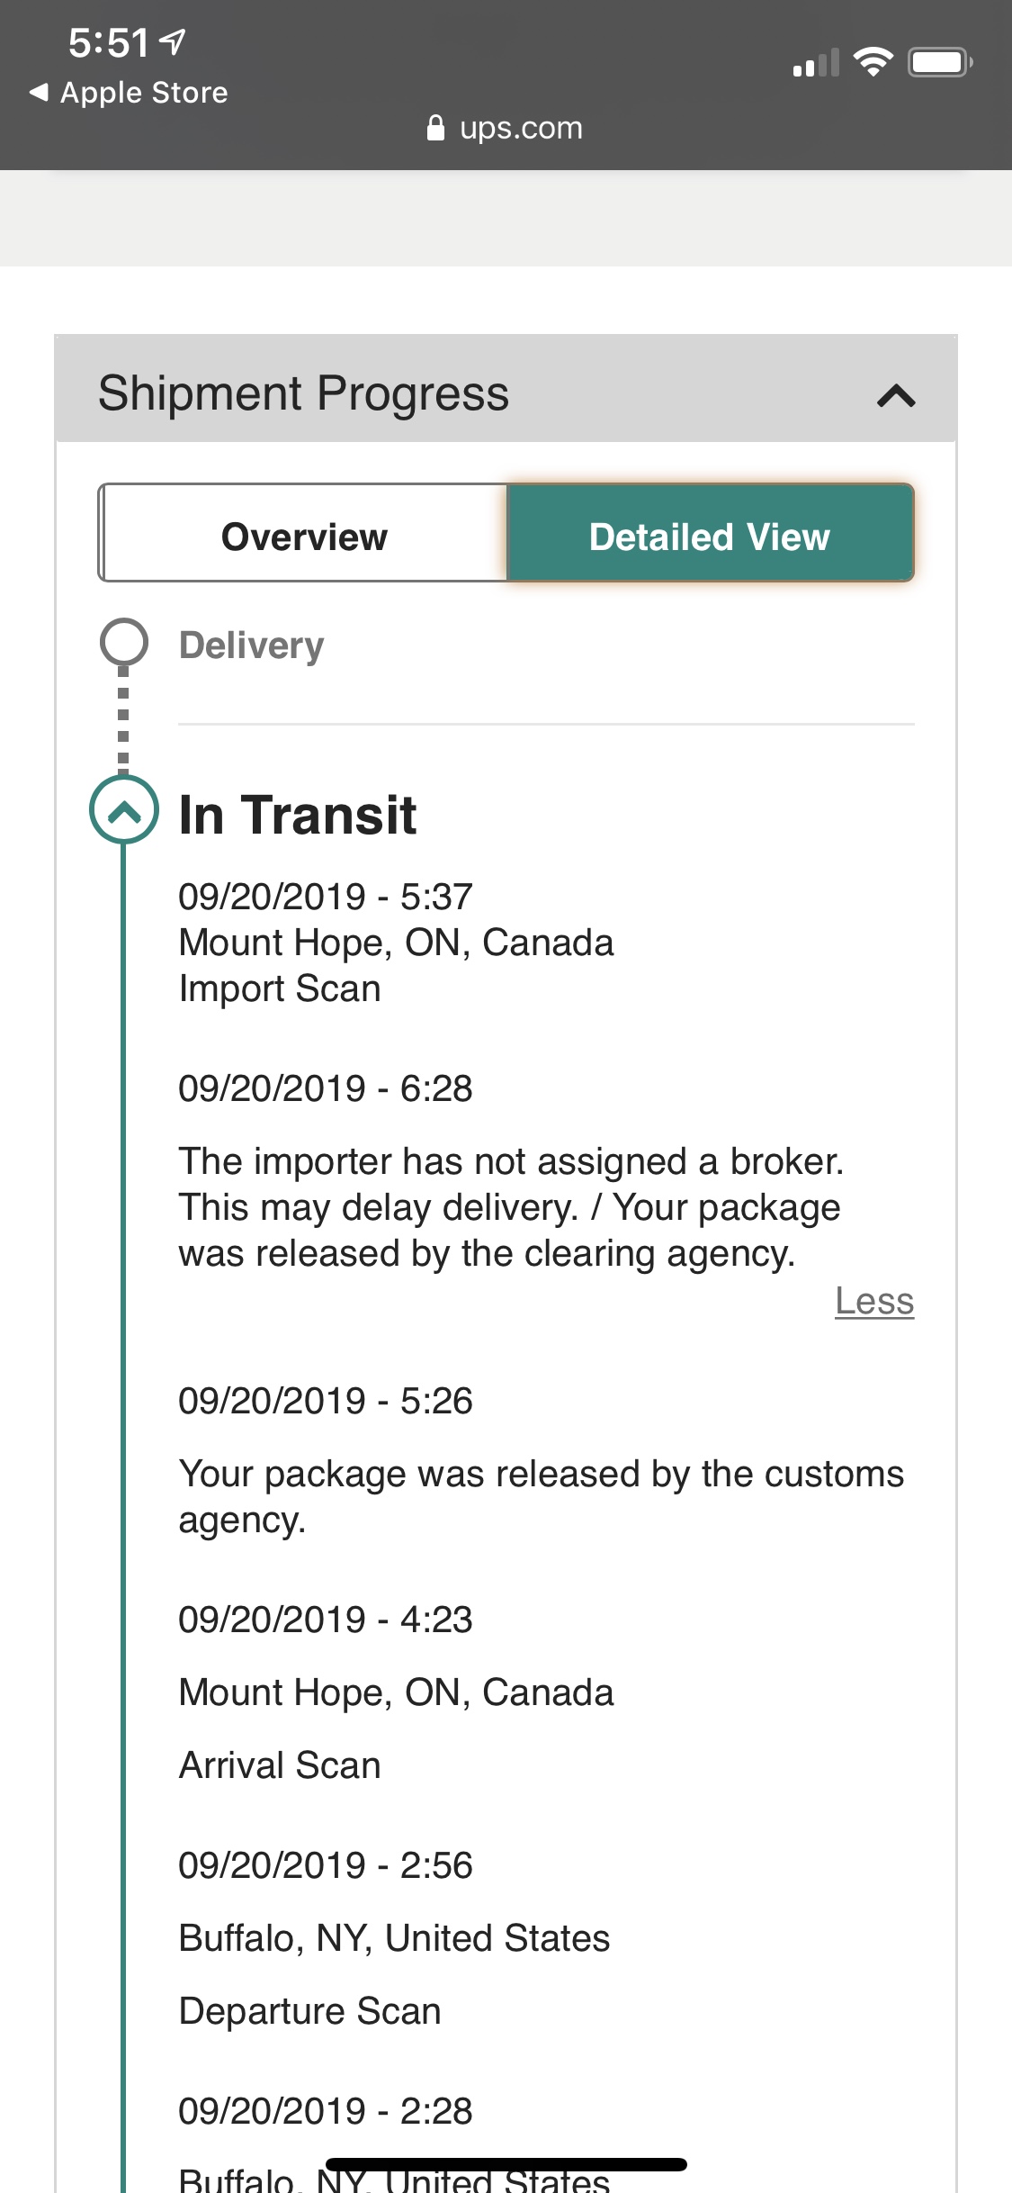1012x2193 pixels.
Task: Tap the battery status icon
Action: click(940, 62)
